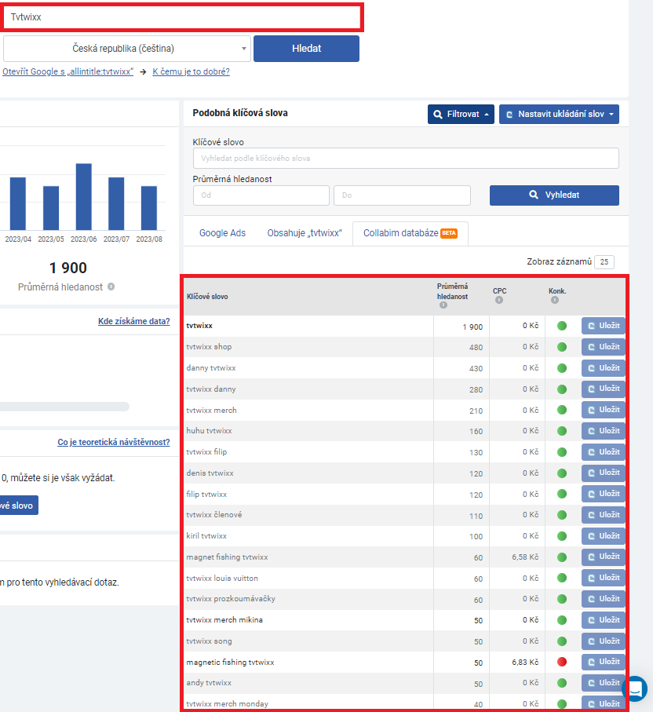Click the Do maximum search volume field
Viewport: 653px width, 712px height.
(x=402, y=195)
